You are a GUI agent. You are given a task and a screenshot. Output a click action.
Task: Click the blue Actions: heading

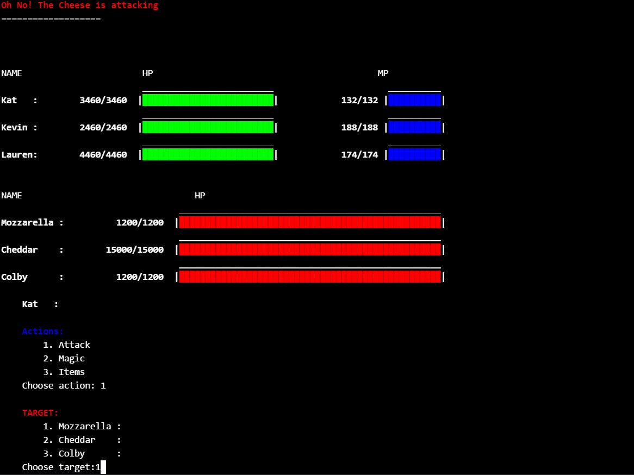pyautogui.click(x=43, y=331)
